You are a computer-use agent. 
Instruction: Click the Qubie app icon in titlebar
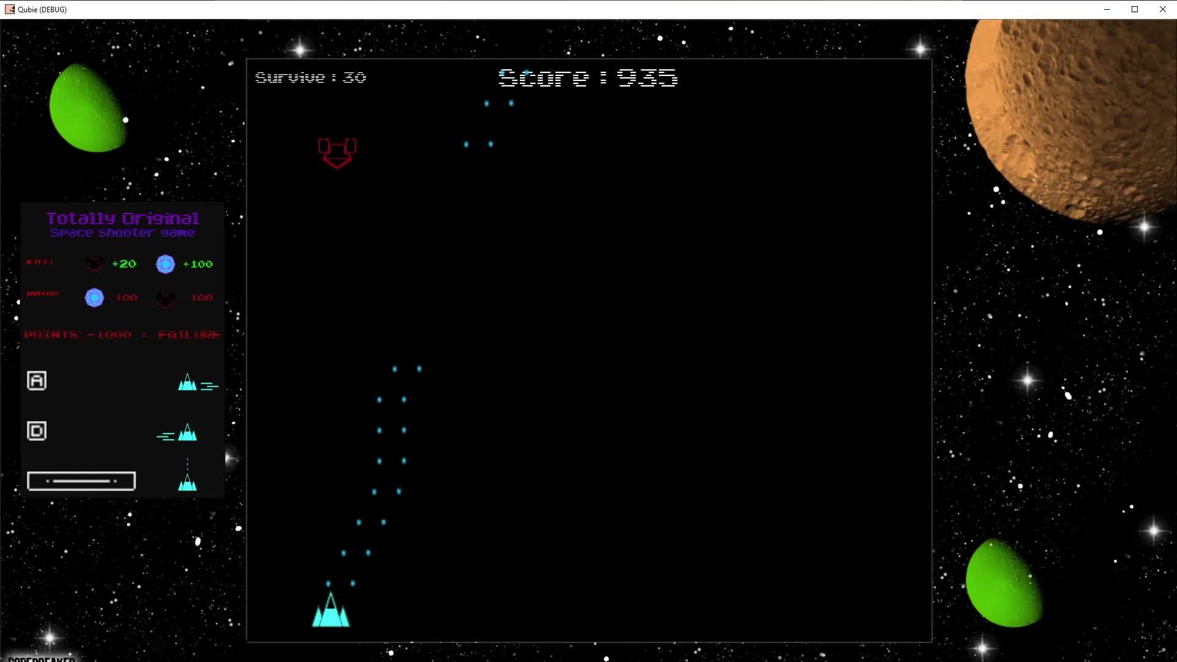(x=9, y=9)
